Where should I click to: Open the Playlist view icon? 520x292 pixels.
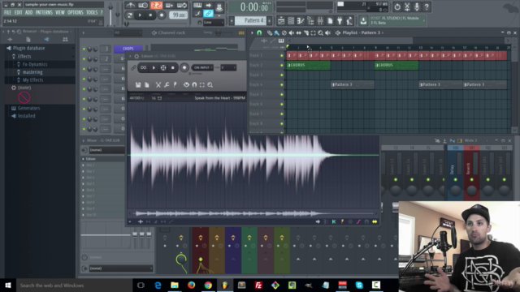[x=281, y=21]
